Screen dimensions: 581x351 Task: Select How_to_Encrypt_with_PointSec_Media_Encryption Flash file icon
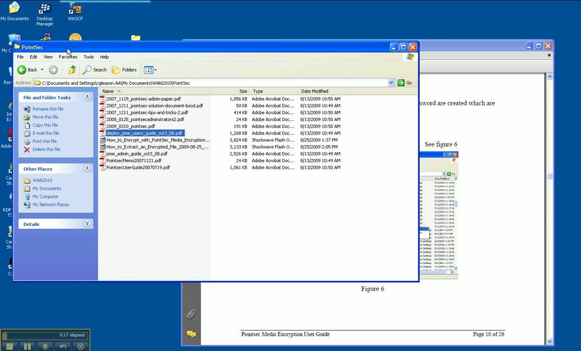click(103, 140)
